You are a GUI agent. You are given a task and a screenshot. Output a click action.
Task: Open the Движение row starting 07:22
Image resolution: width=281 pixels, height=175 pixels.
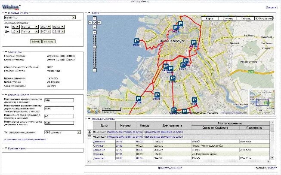coord(99,150)
